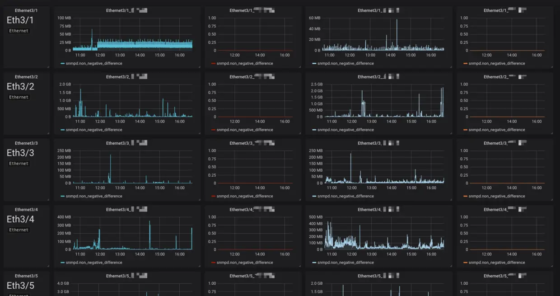Toggle snmpd.non_negative_difference label under Ethernet3/3 cyan graph
560x296 pixels.
(x=94, y=196)
